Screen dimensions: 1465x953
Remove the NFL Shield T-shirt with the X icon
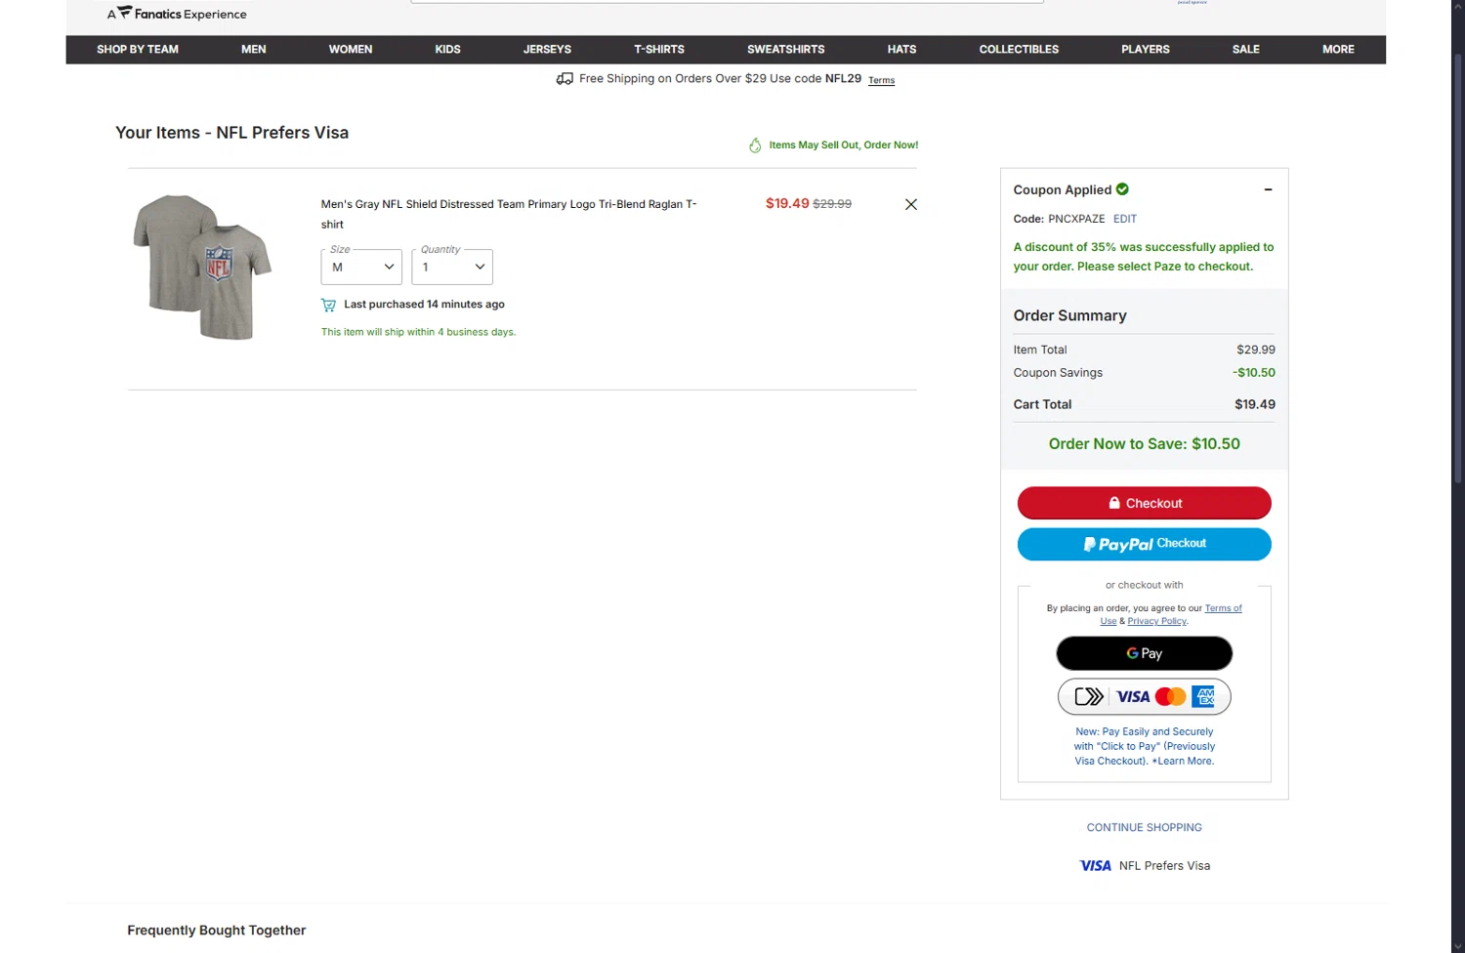pyautogui.click(x=910, y=204)
